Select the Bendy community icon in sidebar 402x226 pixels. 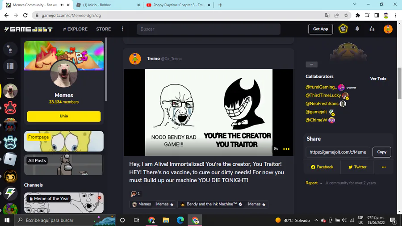[10, 176]
